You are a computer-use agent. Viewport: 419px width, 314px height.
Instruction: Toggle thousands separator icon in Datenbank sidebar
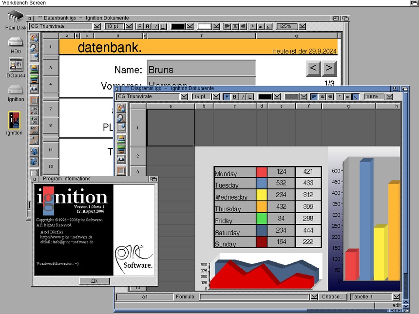point(34,130)
